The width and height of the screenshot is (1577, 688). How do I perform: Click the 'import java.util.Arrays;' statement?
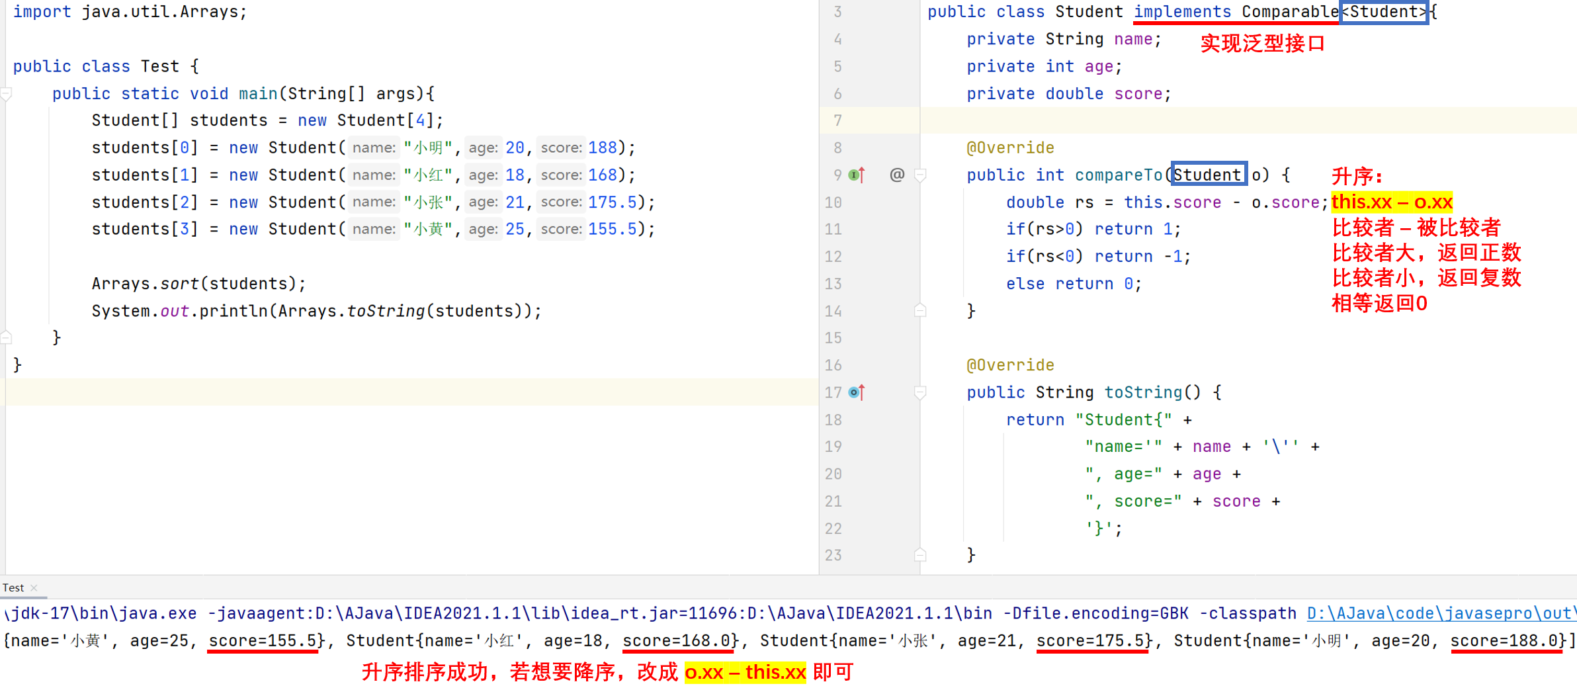pos(130,12)
